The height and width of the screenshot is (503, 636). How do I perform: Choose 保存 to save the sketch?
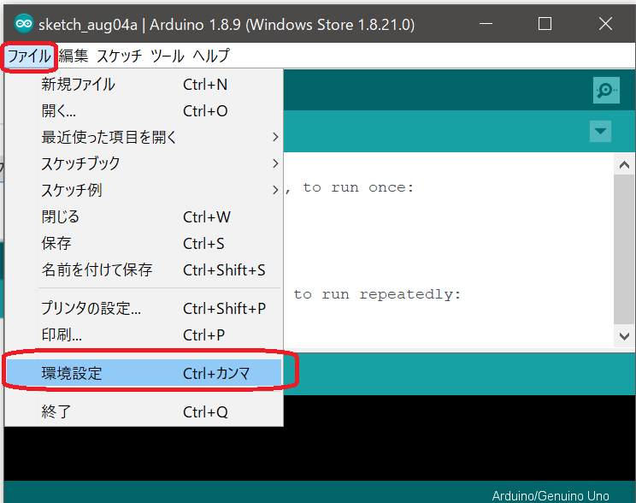tap(144, 243)
